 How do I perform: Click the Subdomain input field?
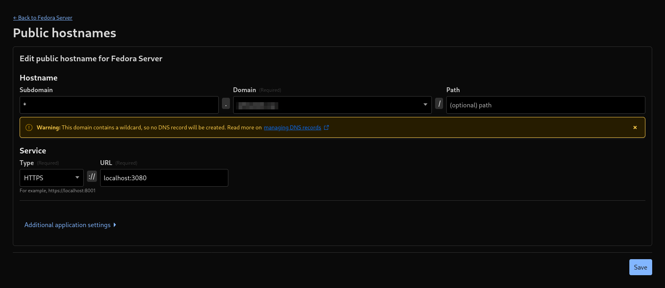pos(119,105)
